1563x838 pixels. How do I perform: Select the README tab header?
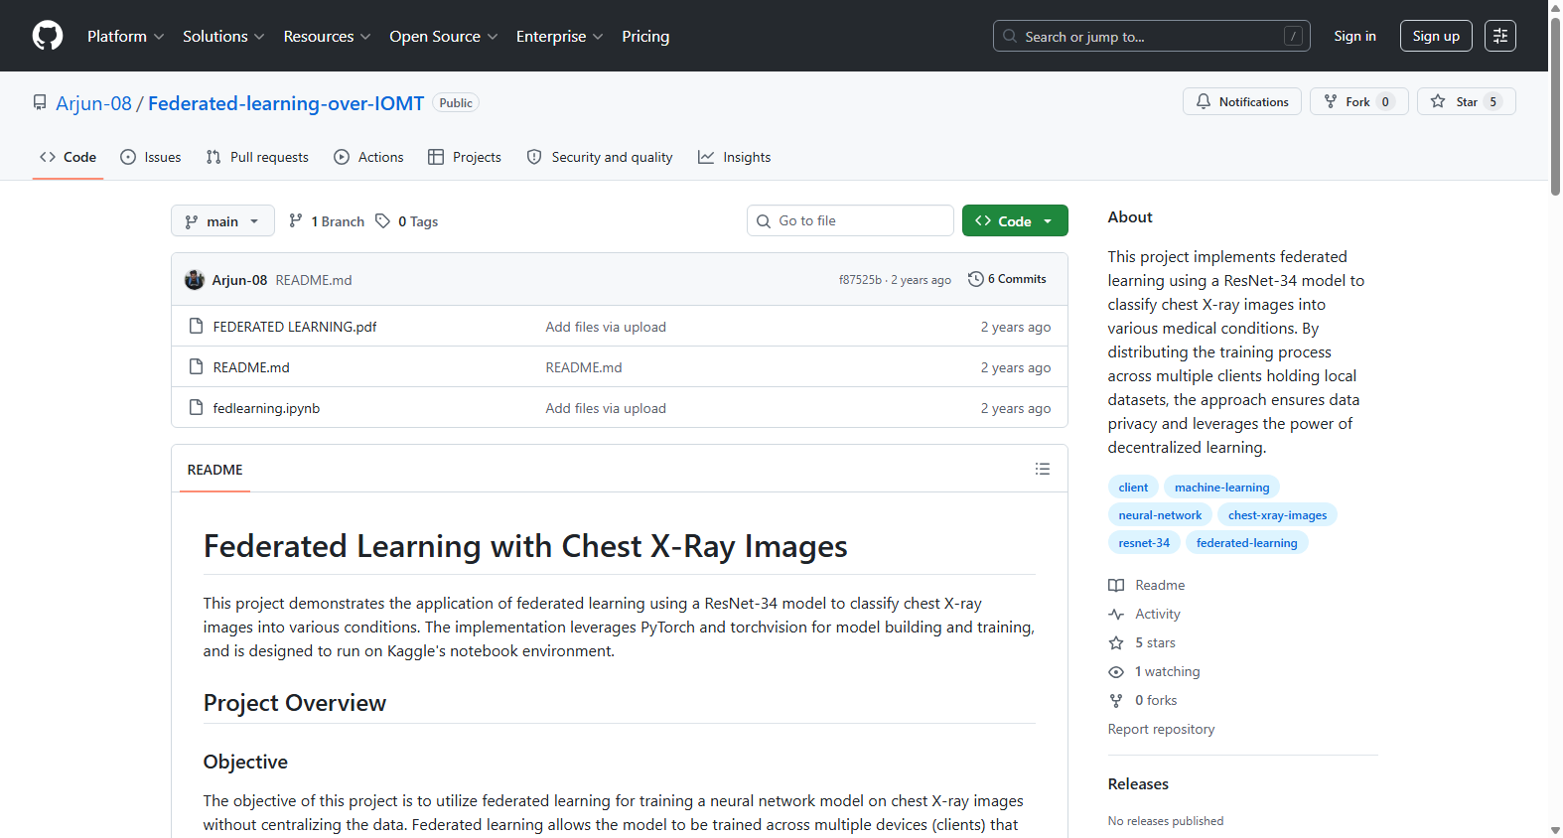(214, 469)
